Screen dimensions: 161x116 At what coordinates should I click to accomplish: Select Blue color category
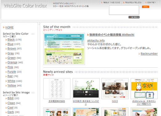[x=10, y=44]
